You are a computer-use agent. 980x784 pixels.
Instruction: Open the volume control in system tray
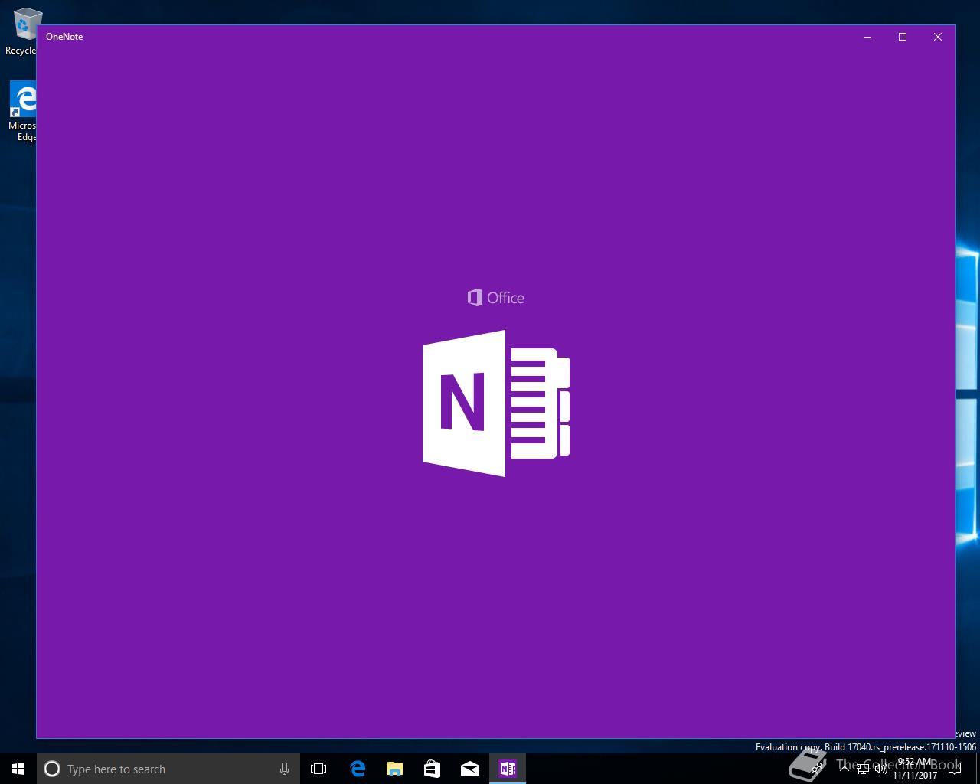click(881, 769)
